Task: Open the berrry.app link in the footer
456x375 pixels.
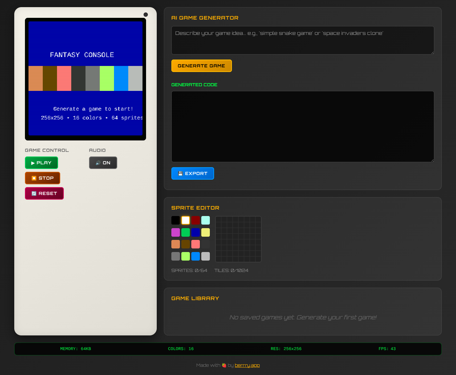Action: click(x=247, y=365)
